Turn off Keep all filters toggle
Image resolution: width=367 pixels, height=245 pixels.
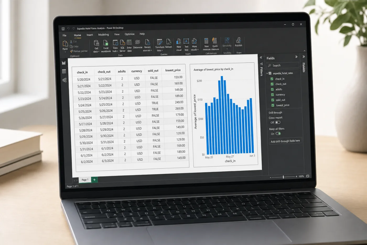pos(278,134)
